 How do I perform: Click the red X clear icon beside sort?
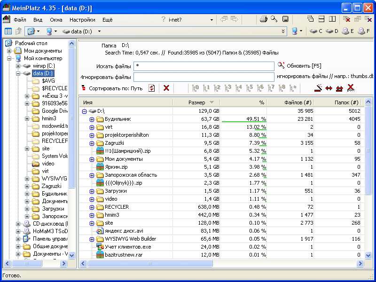coord(166,88)
